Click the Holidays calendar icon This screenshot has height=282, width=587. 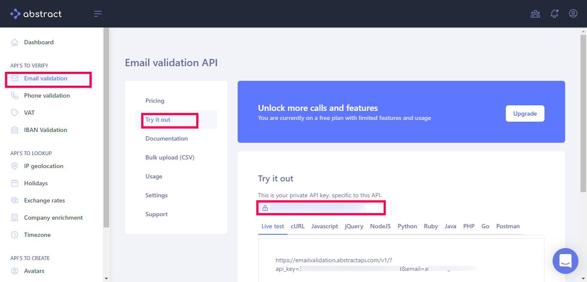pos(15,183)
